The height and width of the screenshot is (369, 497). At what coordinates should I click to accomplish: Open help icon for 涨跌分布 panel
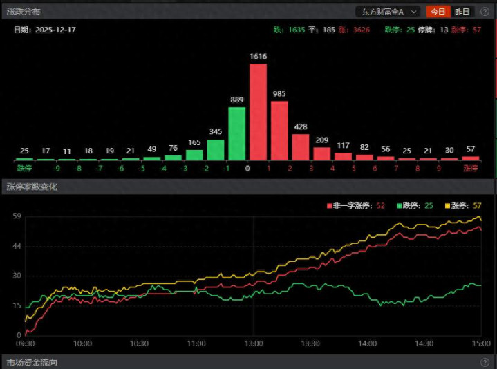485,12
